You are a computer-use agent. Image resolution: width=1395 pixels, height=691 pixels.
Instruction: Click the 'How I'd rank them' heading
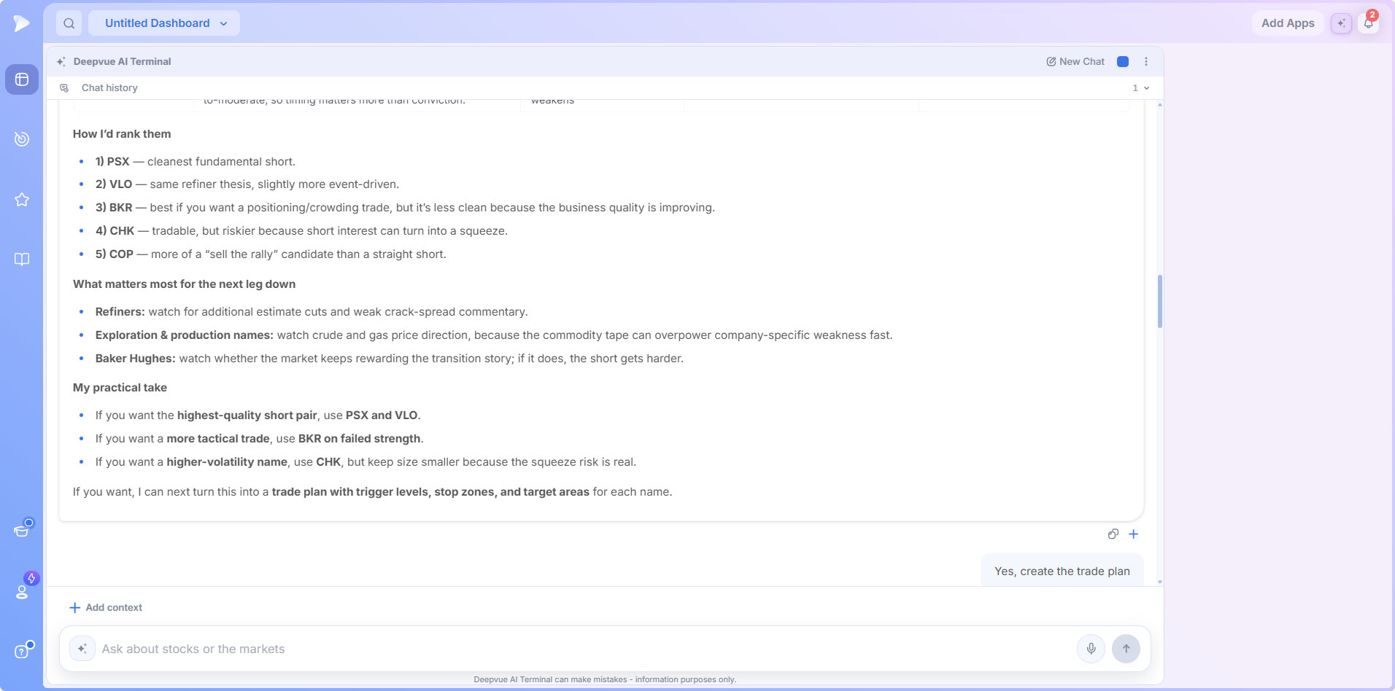tap(122, 134)
